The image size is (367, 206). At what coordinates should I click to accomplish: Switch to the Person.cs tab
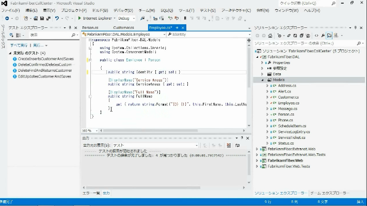(90, 28)
